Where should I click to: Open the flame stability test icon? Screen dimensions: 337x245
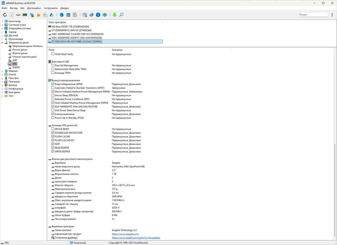tap(38, 15)
